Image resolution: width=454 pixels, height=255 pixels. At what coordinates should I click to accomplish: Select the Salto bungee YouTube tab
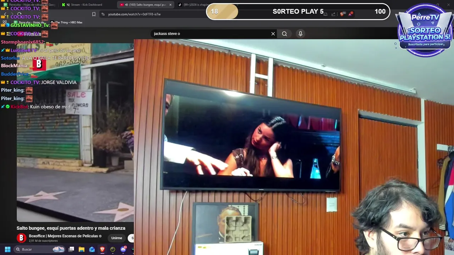tap(145, 5)
